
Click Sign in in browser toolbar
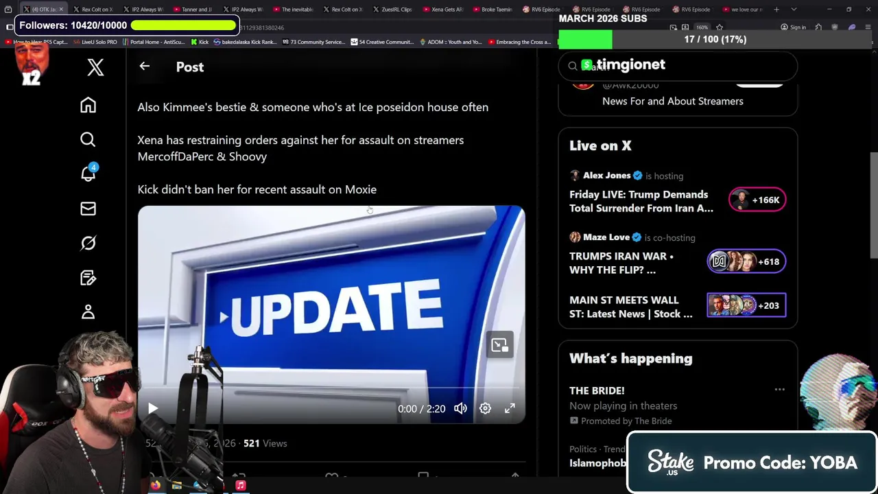tap(794, 27)
